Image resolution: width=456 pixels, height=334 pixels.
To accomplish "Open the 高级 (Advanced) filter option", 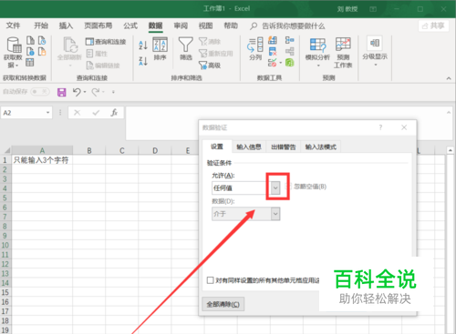I will coord(210,66).
